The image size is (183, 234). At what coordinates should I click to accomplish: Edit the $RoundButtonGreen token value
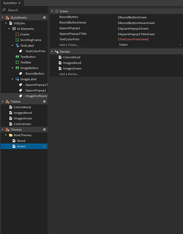132,17
